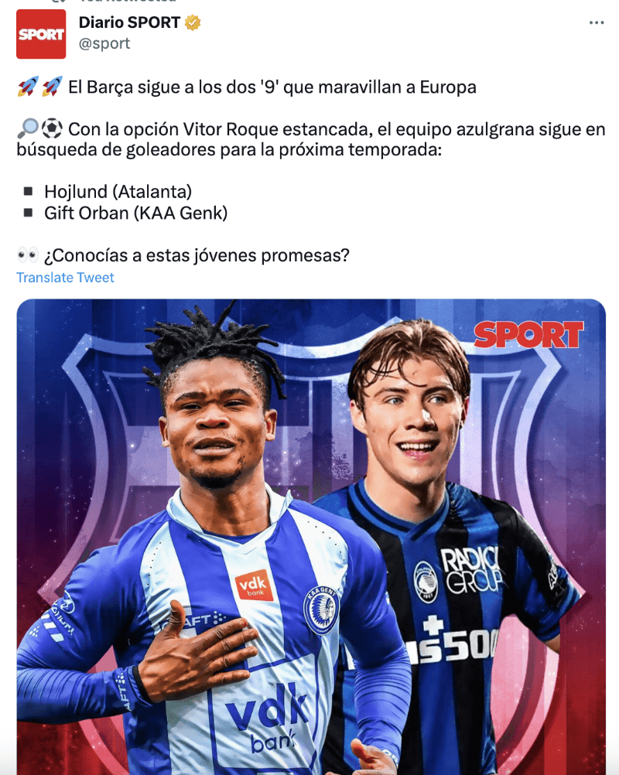Open the Diario SPORT display name

(x=129, y=22)
